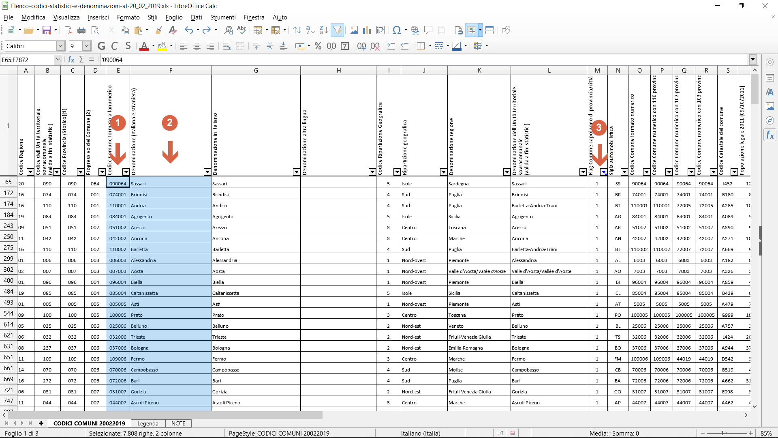778x438 pixels.
Task: Click the add new sheet plus button
Action: coord(41,423)
